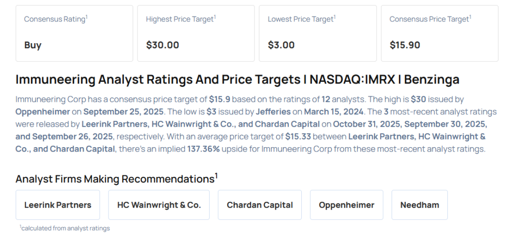This screenshot has width=510, height=246.
Task: Click the 137.36% upside figure
Action: pos(204,149)
